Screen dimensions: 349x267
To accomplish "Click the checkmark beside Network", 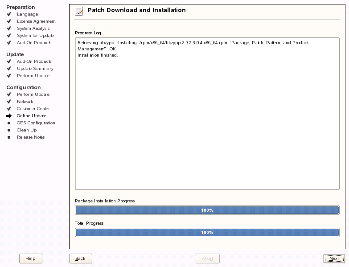I will point(9,102).
